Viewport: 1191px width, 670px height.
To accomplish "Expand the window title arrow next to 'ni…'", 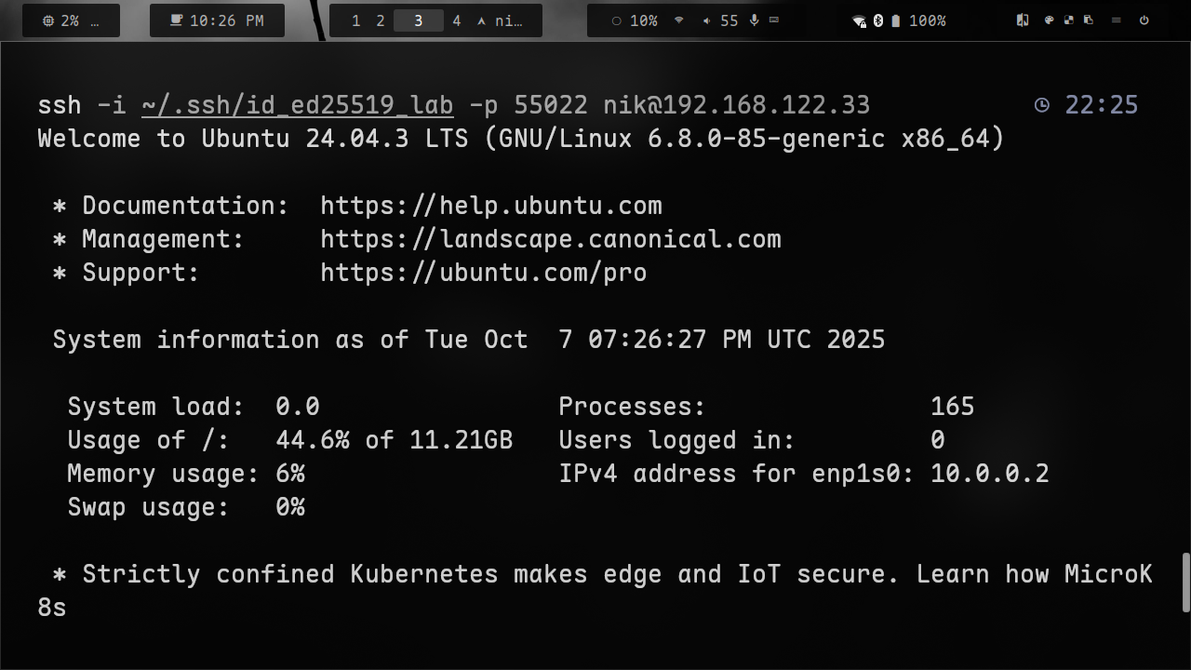I will (x=481, y=20).
